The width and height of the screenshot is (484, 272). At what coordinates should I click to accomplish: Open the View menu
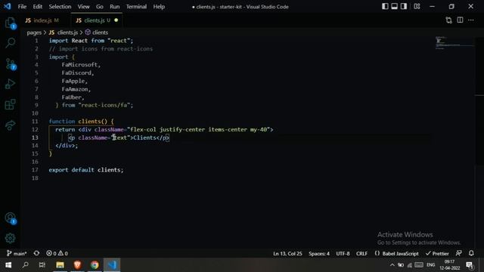click(x=83, y=7)
